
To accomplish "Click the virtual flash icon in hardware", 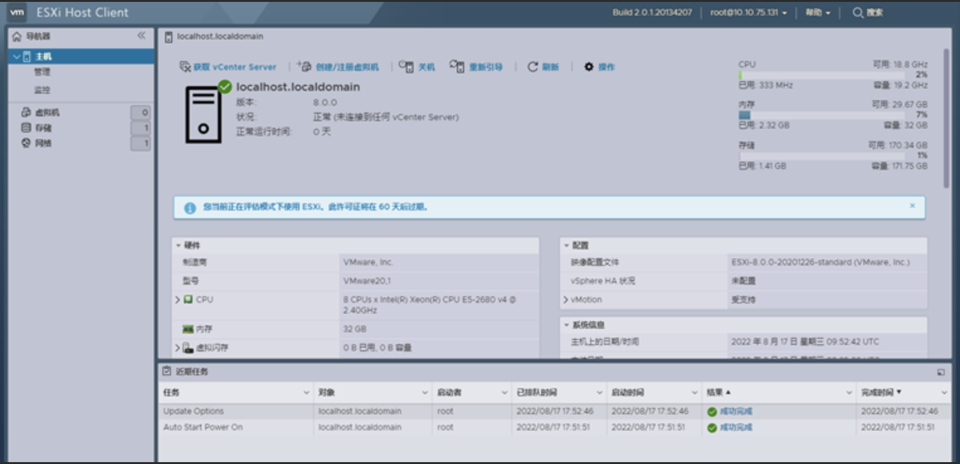I will (x=188, y=348).
